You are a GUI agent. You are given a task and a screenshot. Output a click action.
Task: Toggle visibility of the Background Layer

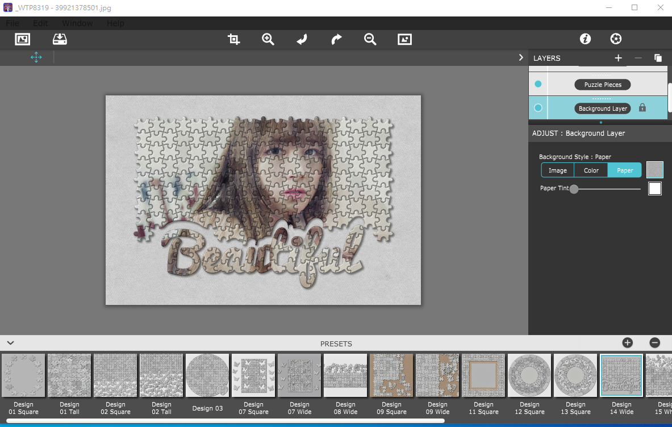point(537,107)
